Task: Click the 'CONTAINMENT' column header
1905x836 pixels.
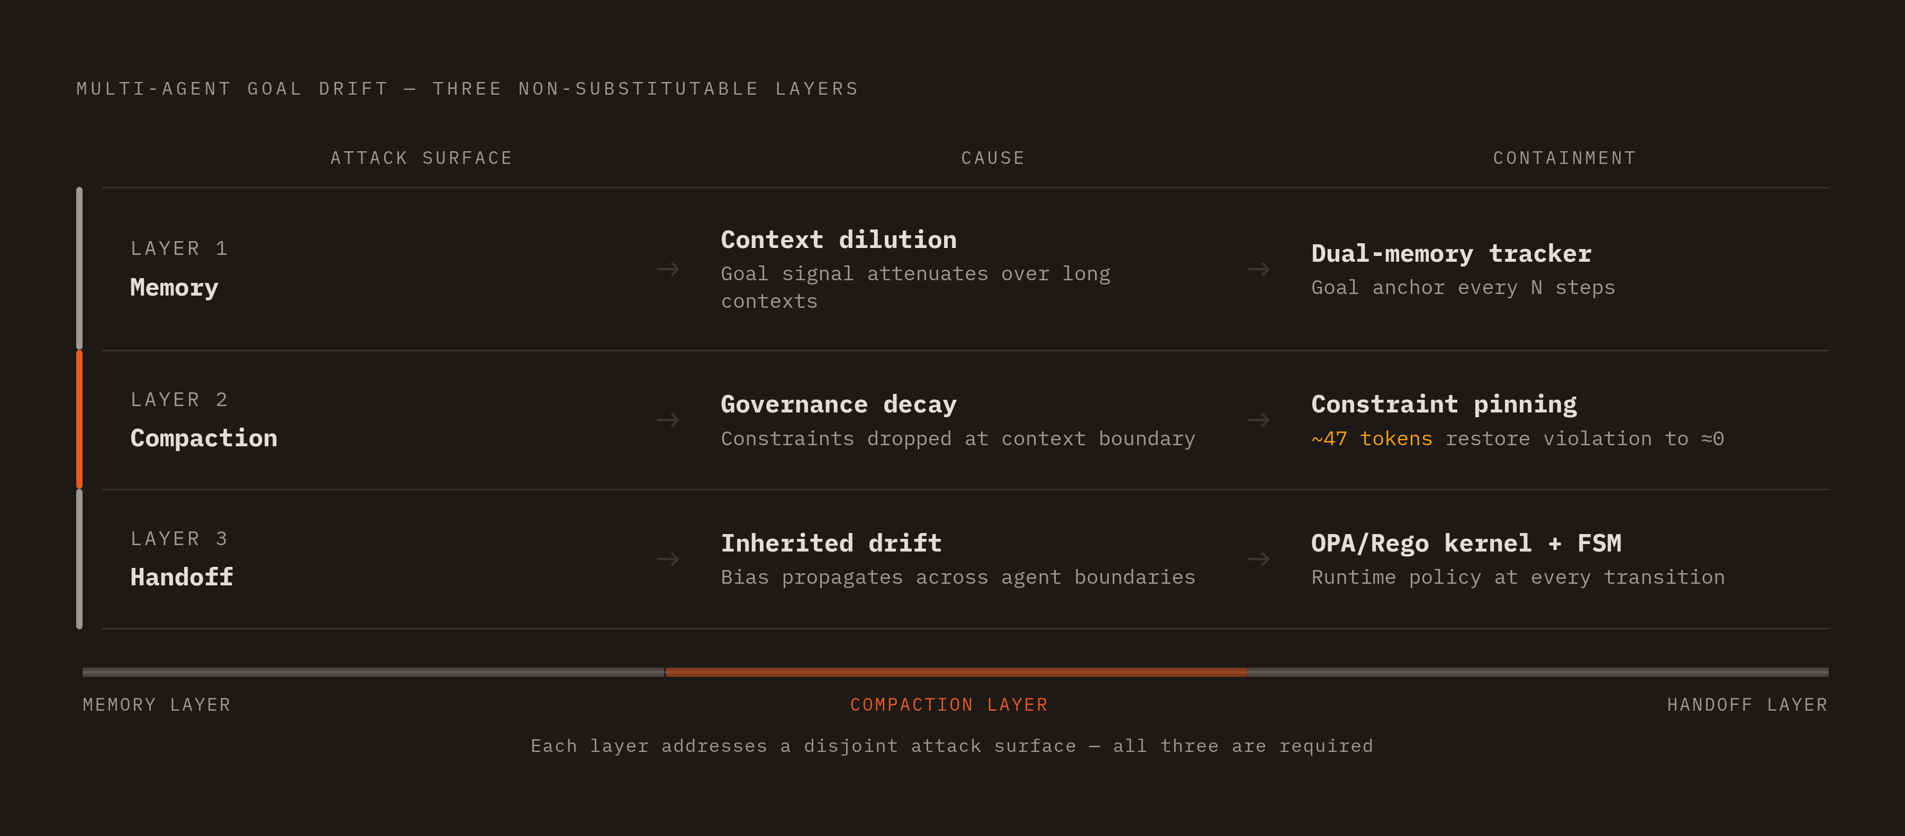Action: tap(1564, 158)
